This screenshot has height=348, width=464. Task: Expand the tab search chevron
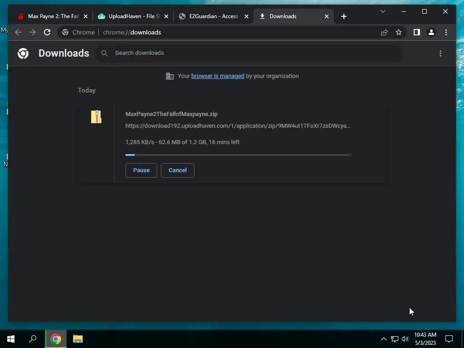[x=382, y=11]
